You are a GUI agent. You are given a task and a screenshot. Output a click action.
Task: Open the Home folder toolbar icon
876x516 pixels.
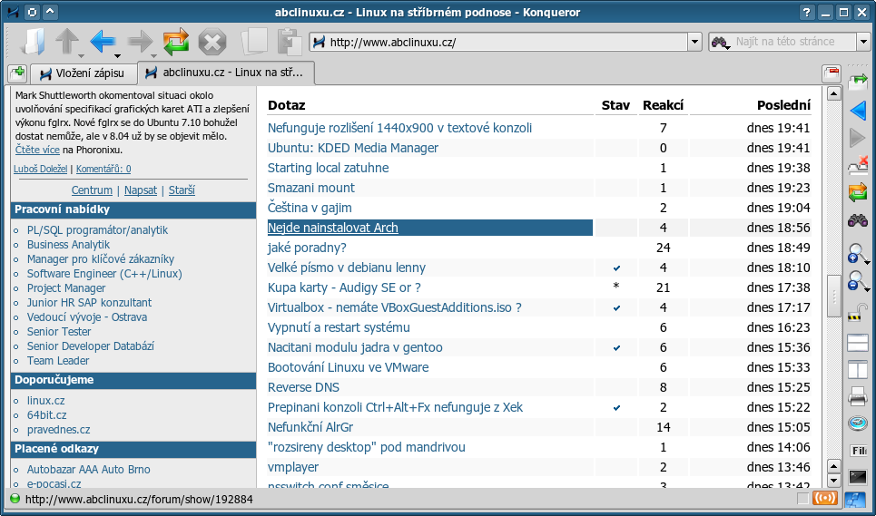coord(34,42)
